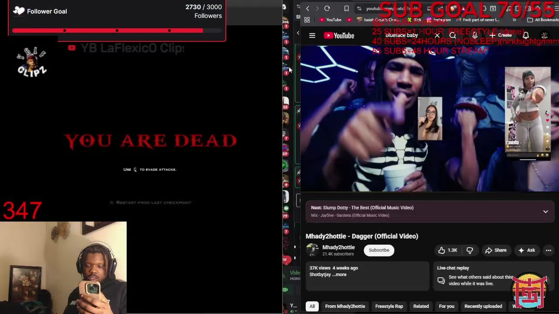Open the browser extensions puzzle icon
559x314 pixels.
[x=483, y=8]
